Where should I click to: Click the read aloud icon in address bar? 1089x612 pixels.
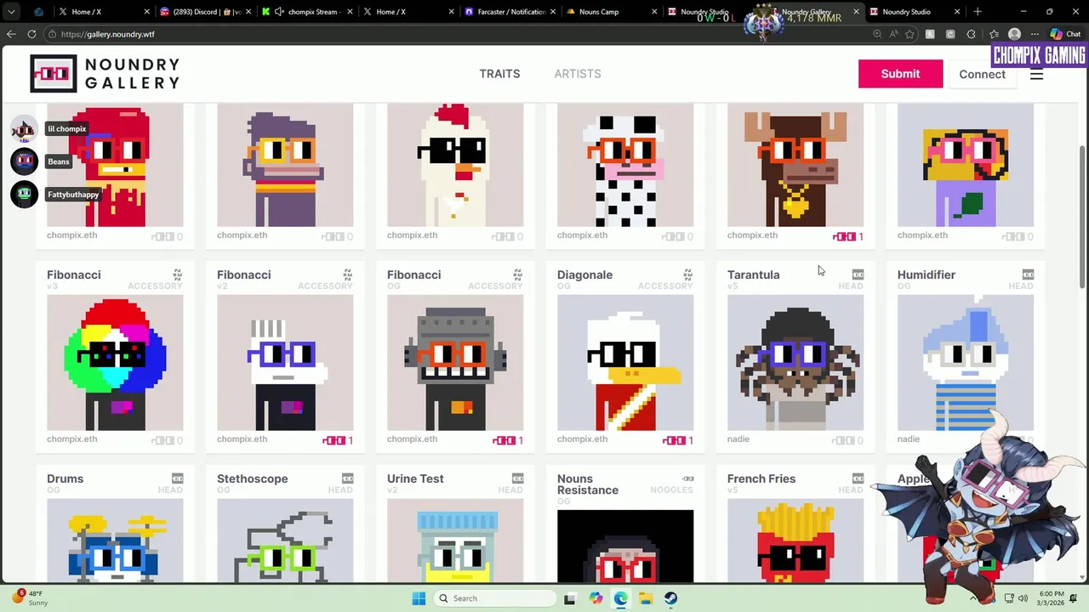click(893, 34)
